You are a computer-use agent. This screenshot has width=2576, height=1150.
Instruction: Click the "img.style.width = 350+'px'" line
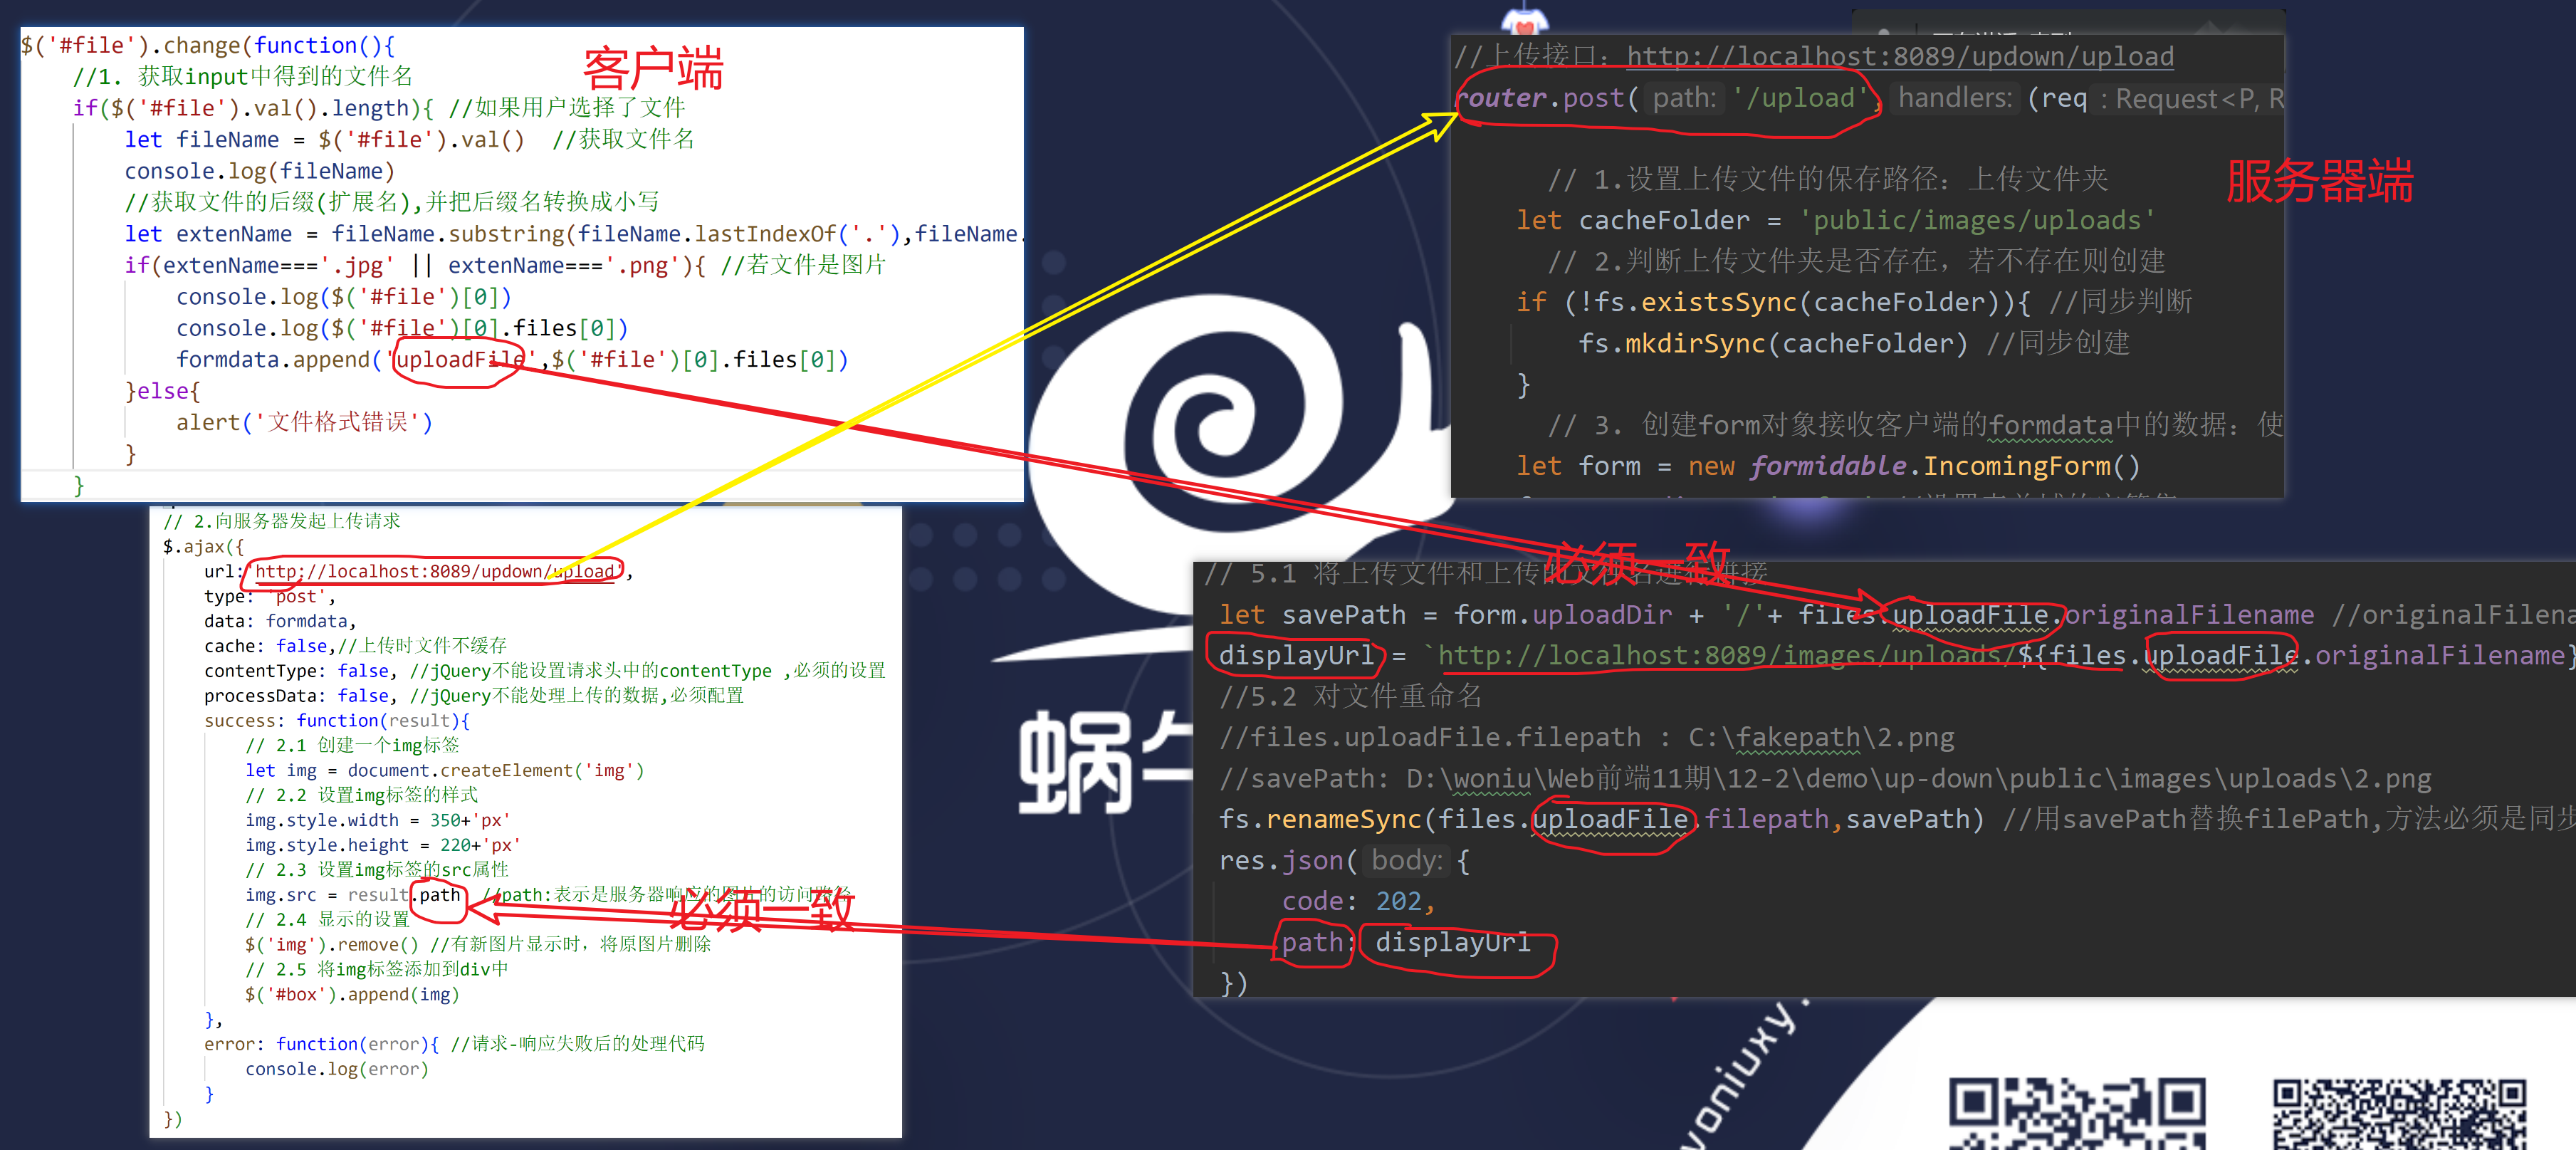click(x=378, y=820)
